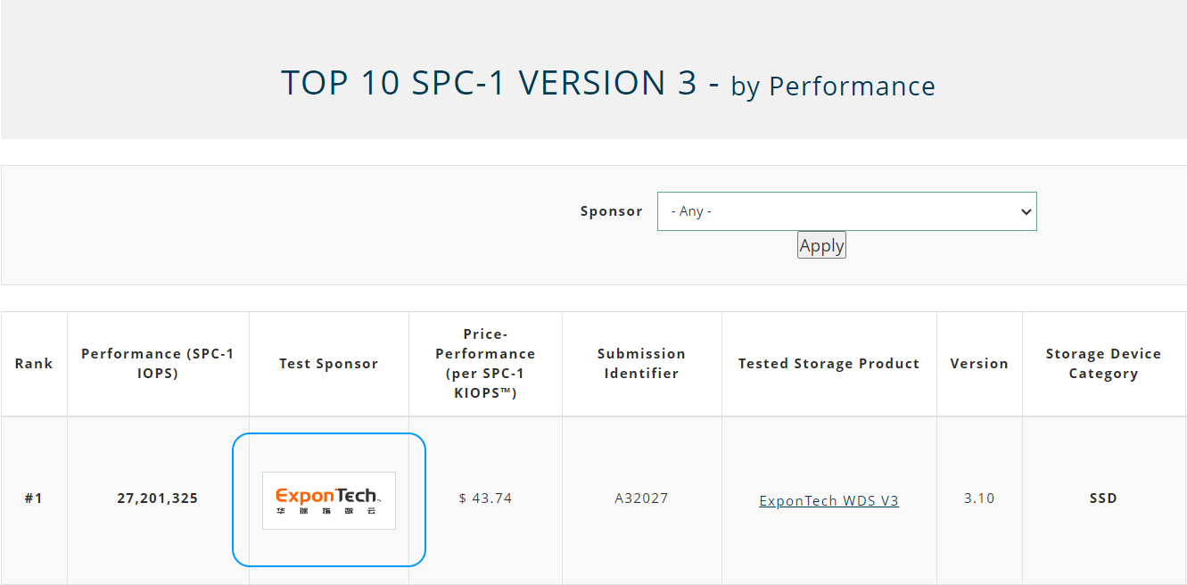
Task: Select the Rank column header
Action: point(34,363)
